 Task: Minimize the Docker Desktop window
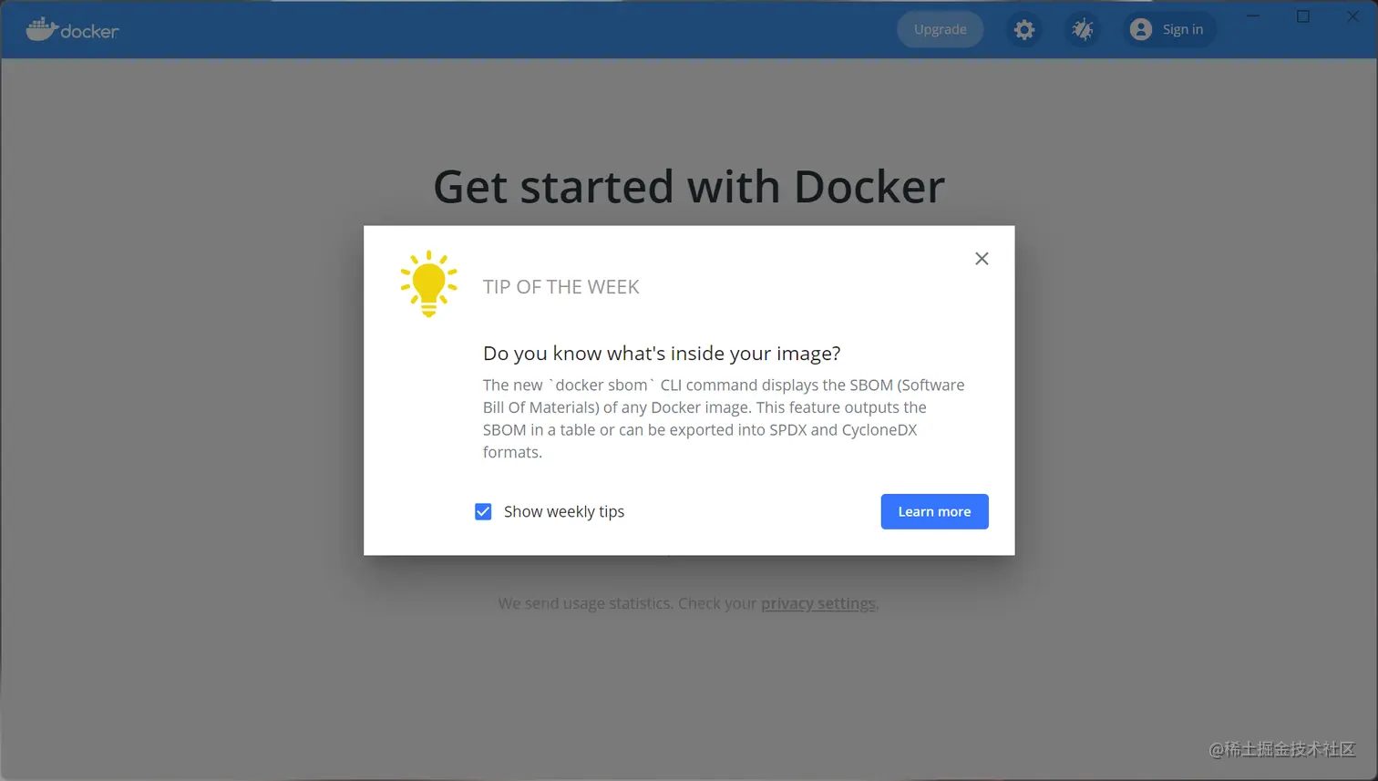click(1253, 15)
